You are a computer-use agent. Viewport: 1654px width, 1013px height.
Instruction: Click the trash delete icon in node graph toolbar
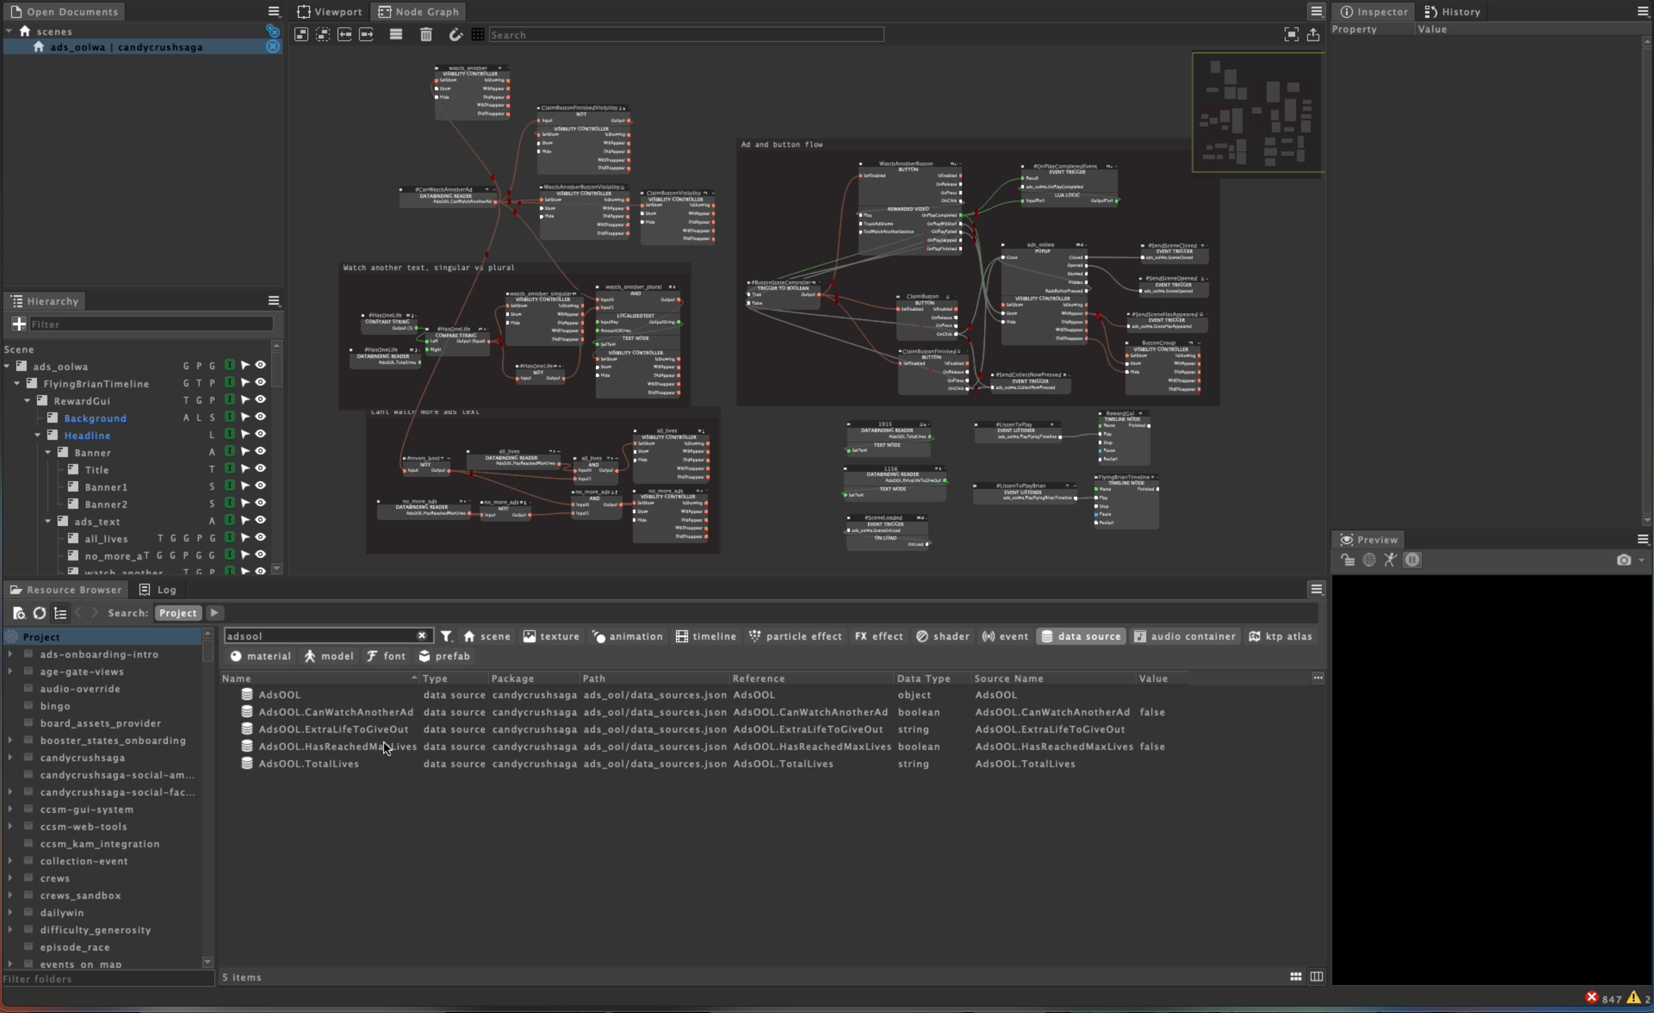pyautogui.click(x=426, y=35)
